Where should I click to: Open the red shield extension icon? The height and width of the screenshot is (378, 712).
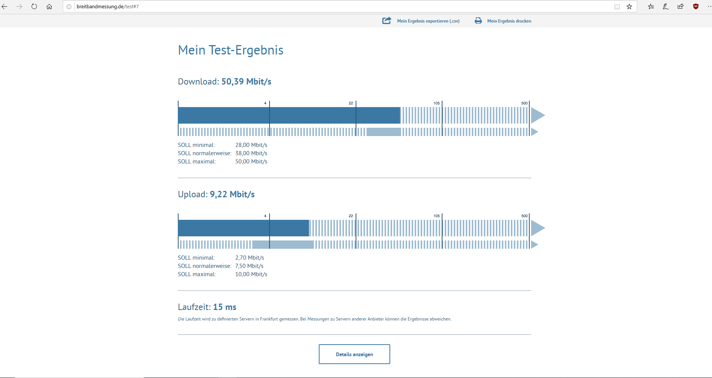[x=696, y=6]
